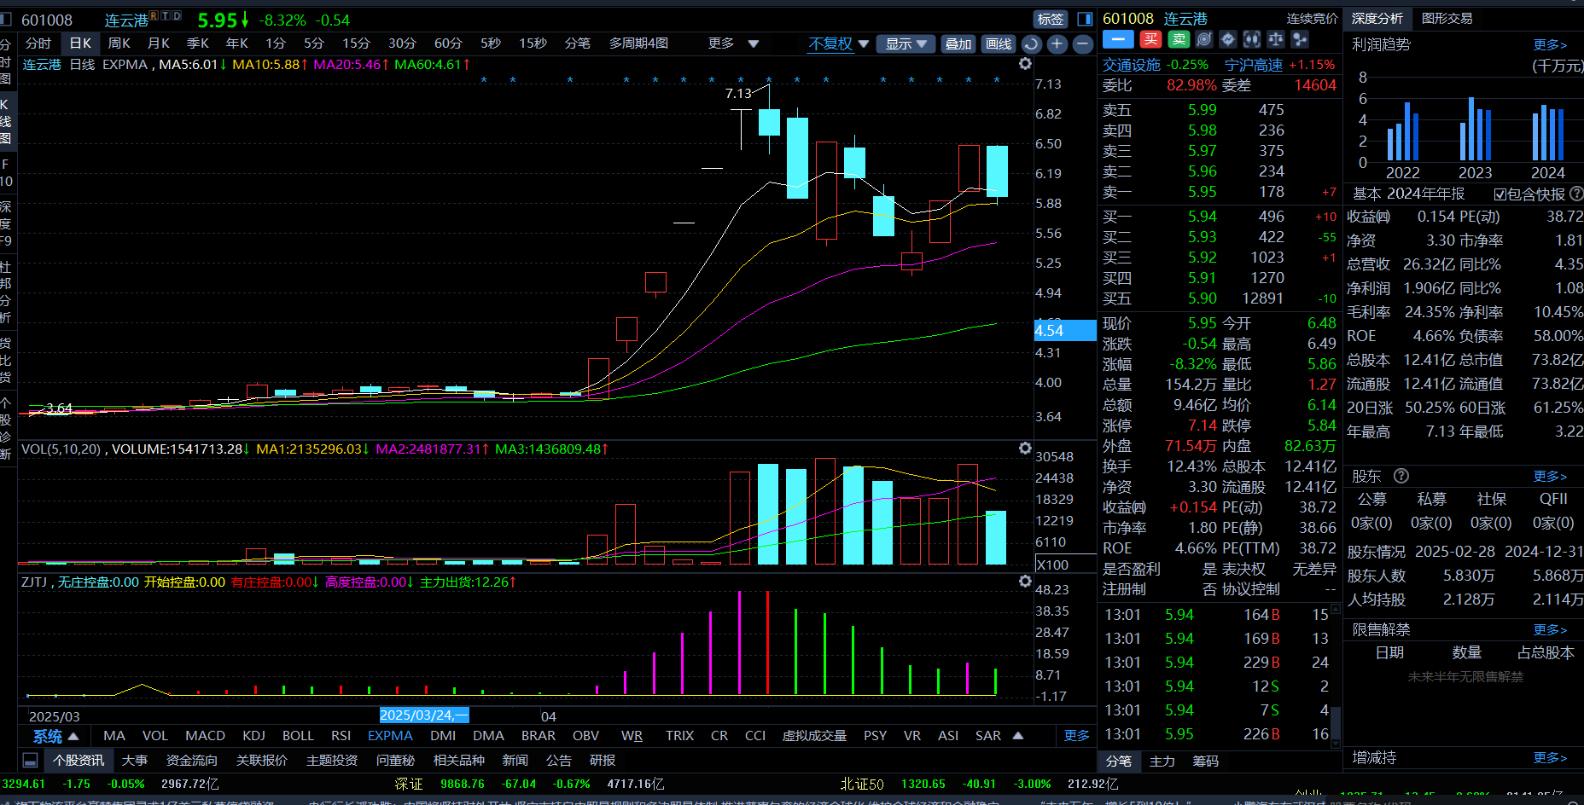Click the green 卖 (sell) button

pos(1179,39)
